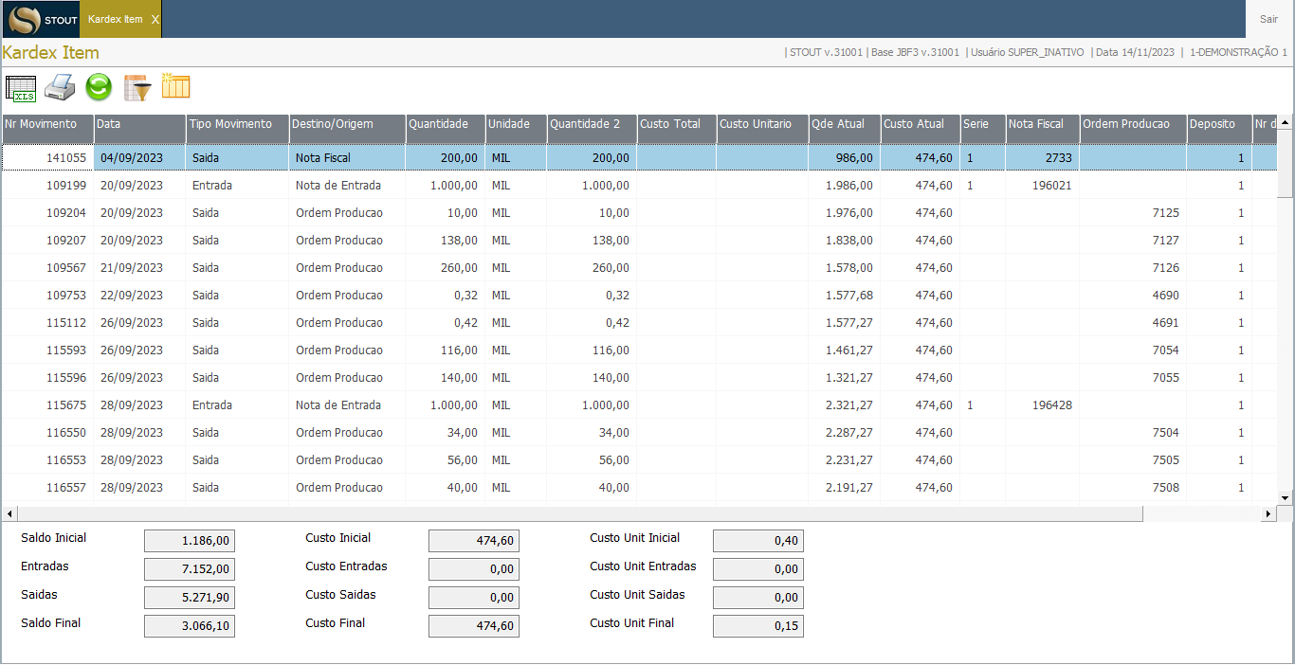1295x665 pixels.
Task: Export the Kardex grid to XLS
Action: pos(21,87)
